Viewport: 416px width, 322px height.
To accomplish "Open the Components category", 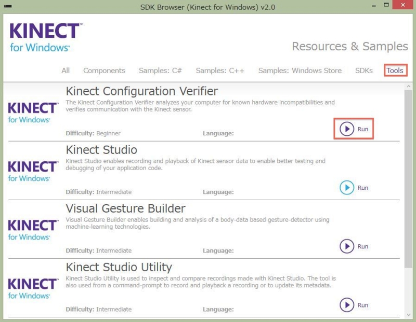I will pyautogui.click(x=104, y=71).
